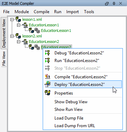The image size is (127, 132).
Task: Click the lesson2.xml repository icon
Action: [18, 36]
